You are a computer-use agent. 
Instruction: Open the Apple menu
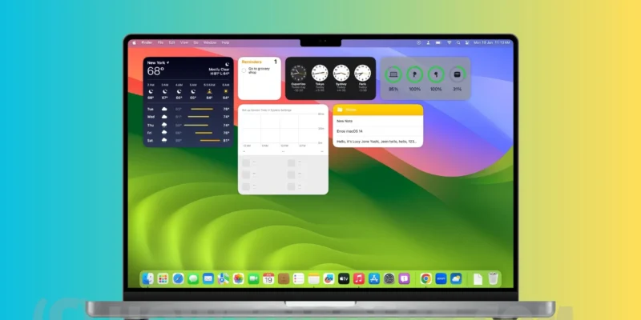pos(134,42)
